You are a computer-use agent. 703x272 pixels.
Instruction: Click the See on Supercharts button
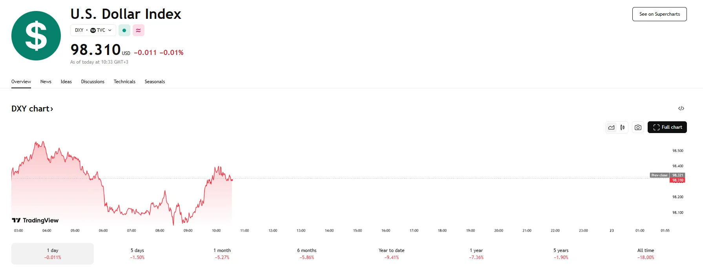coord(659,14)
